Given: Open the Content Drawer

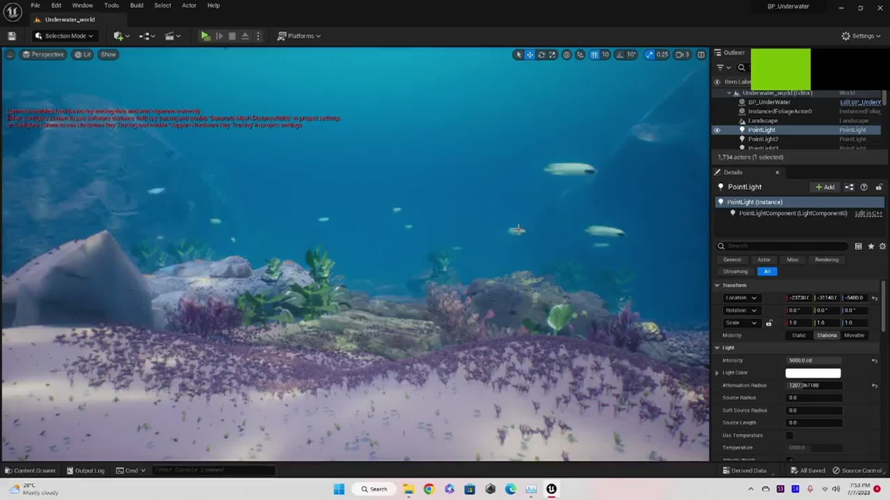Looking at the screenshot, I should pyautogui.click(x=30, y=470).
